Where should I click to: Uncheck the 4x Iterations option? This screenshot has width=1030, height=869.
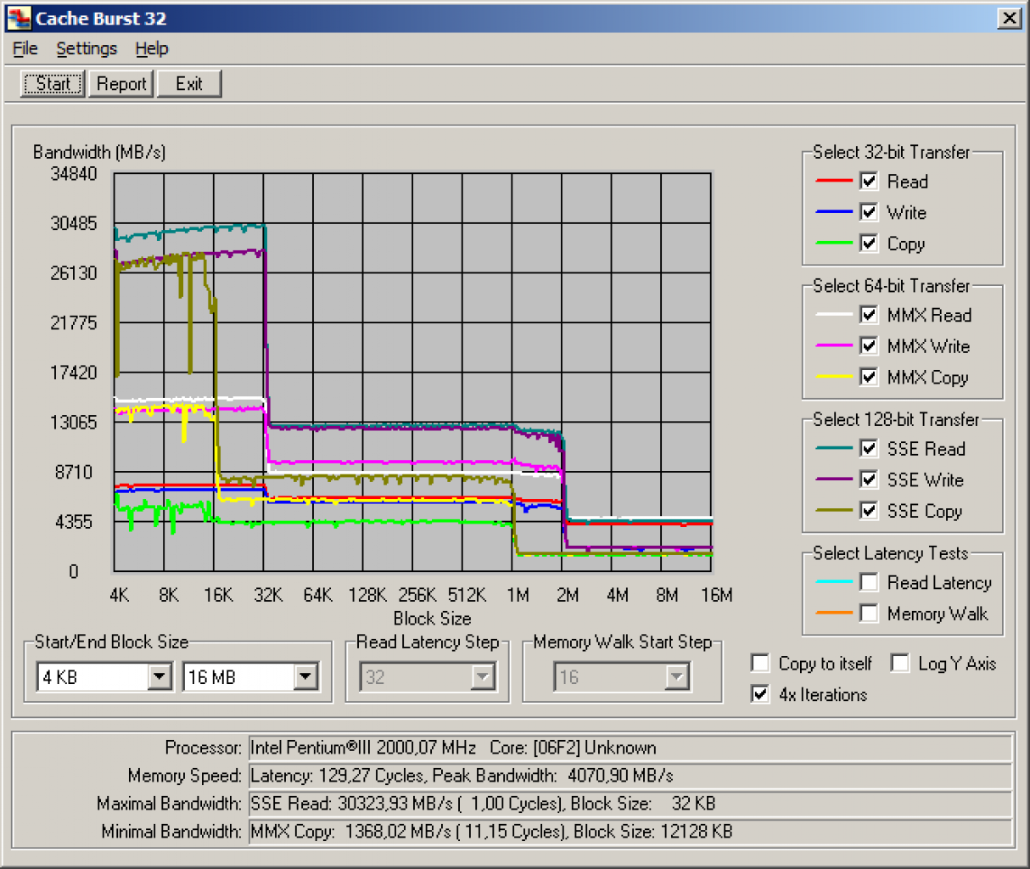[761, 694]
